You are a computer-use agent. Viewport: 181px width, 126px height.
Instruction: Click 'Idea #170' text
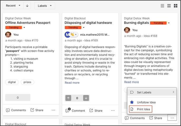[x=32, y=40]
